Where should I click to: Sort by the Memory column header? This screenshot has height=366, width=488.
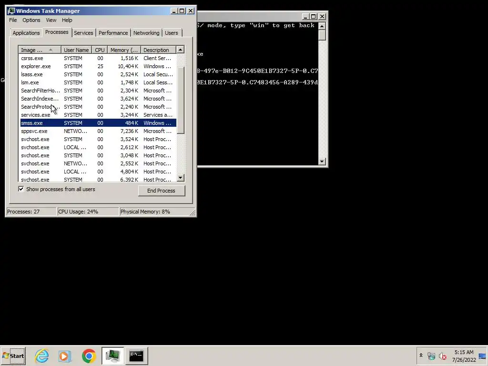[x=124, y=50]
